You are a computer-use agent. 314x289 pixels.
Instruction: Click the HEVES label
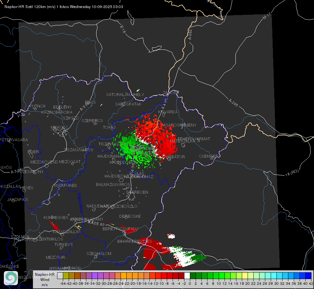tap(27, 188)
